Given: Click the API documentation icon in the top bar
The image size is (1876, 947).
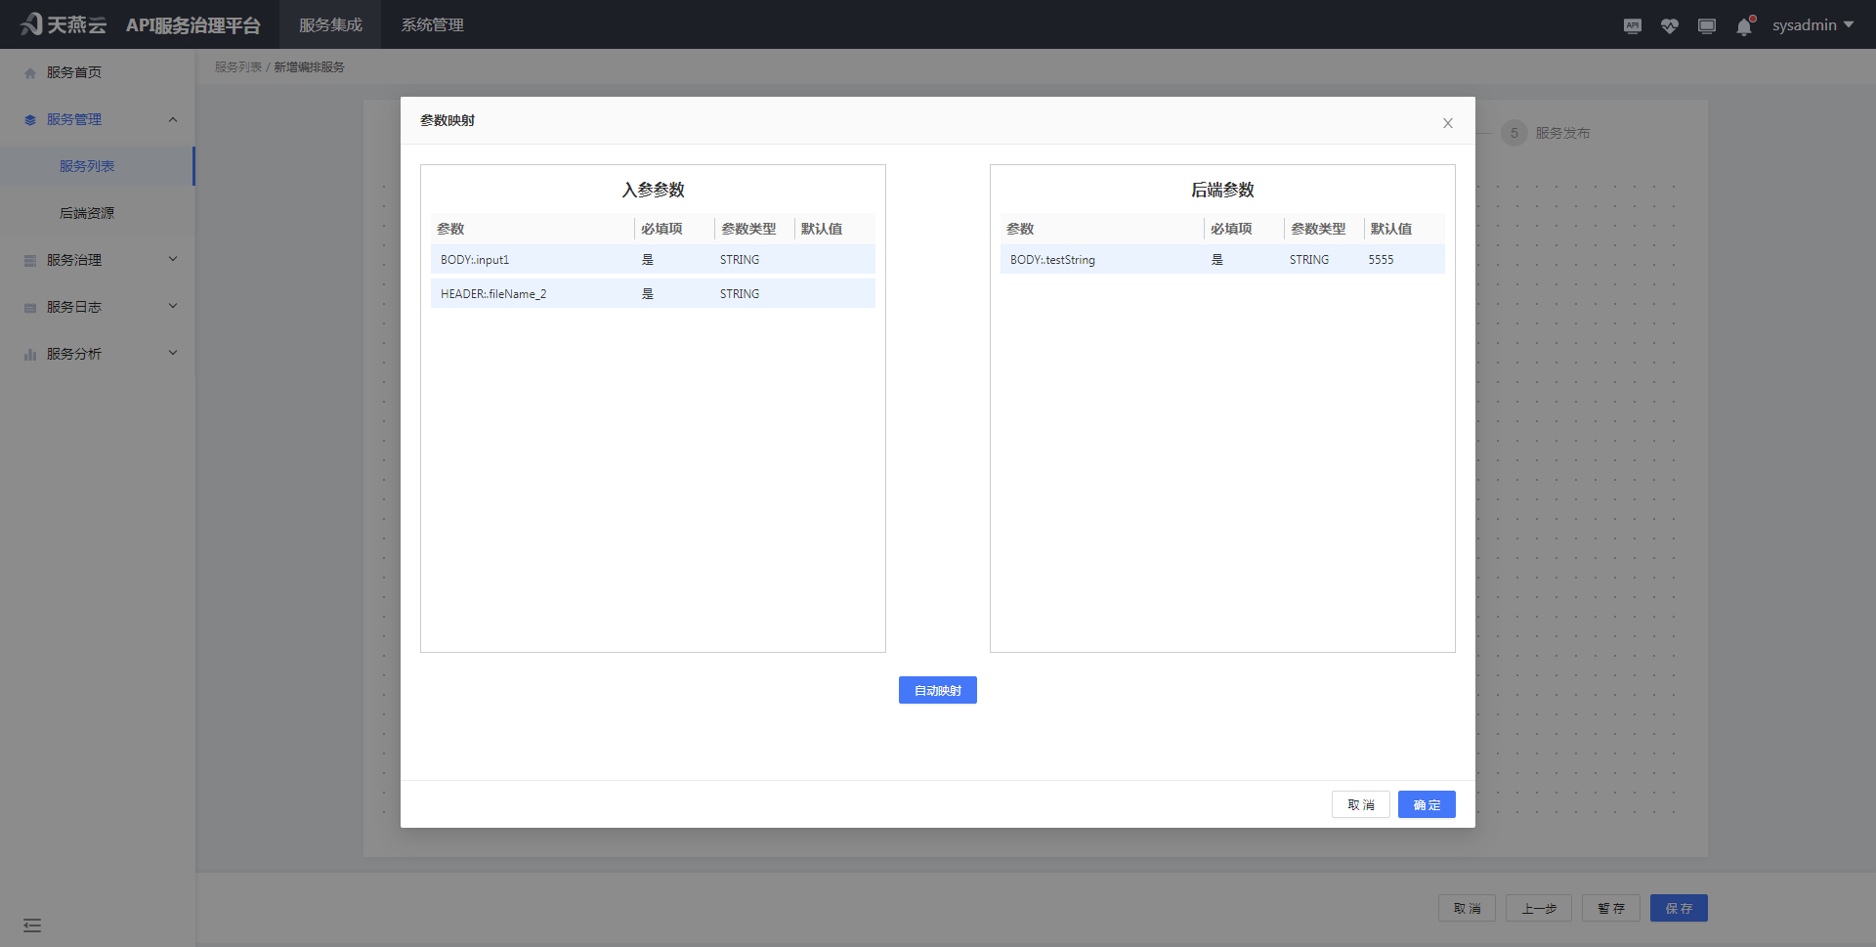Looking at the screenshot, I should pos(1632,25).
